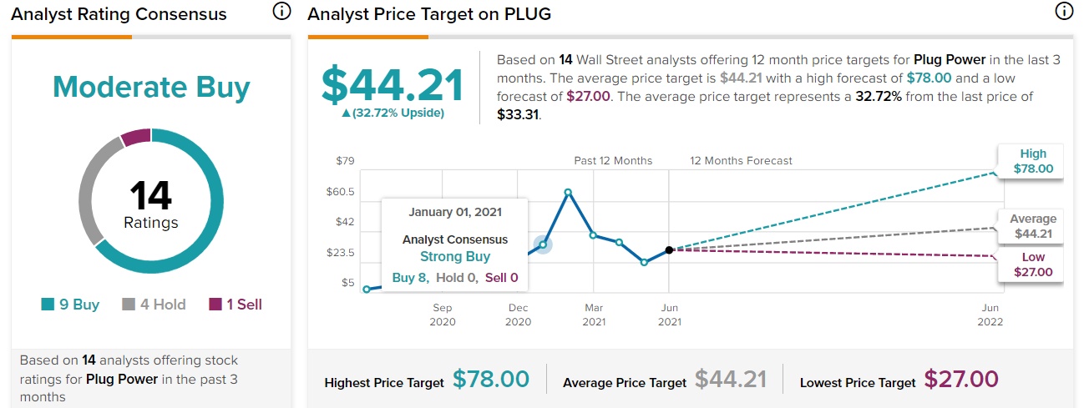This screenshot has width=1084, height=408.
Task: Click purple Sell segment of donut chart
Action: (136, 137)
